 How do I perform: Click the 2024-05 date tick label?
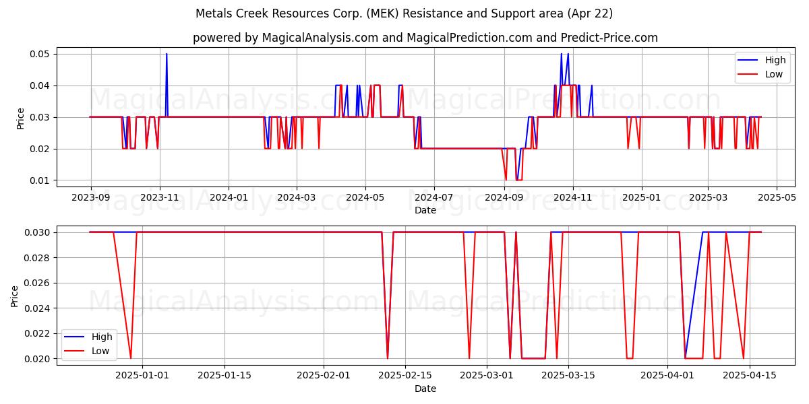click(x=365, y=197)
